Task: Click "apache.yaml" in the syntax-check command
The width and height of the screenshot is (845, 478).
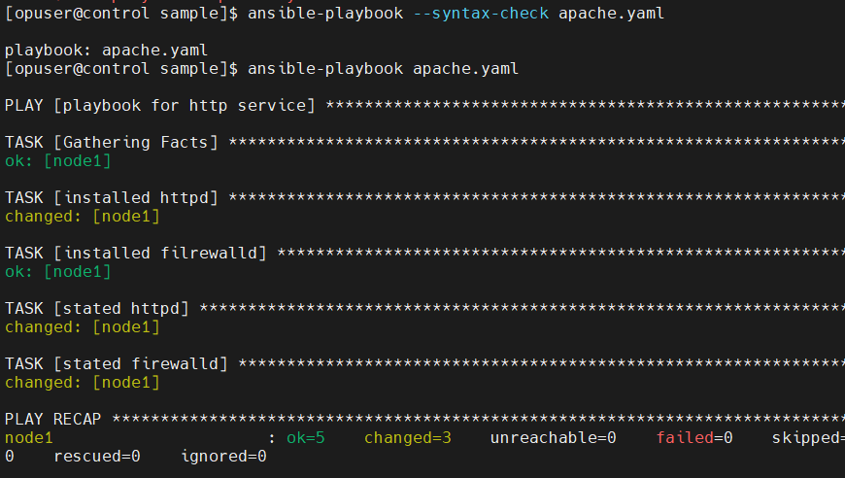Action: pos(612,14)
